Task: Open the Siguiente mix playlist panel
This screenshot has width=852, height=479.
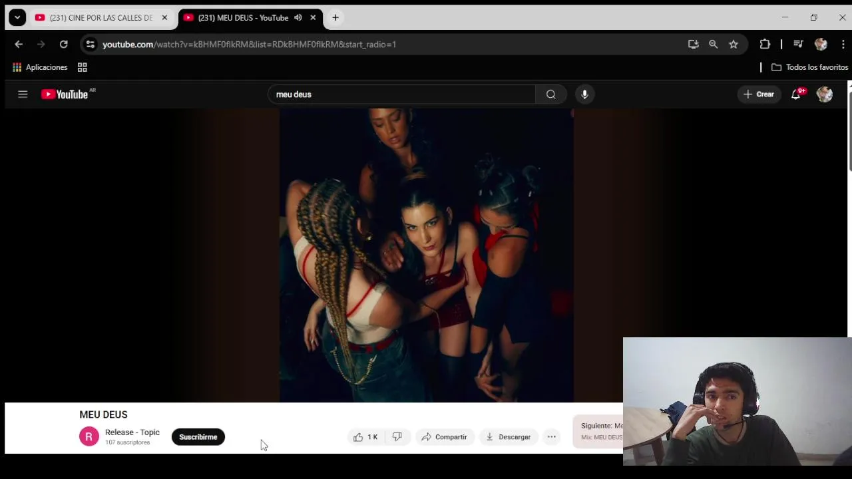Action: (x=598, y=431)
